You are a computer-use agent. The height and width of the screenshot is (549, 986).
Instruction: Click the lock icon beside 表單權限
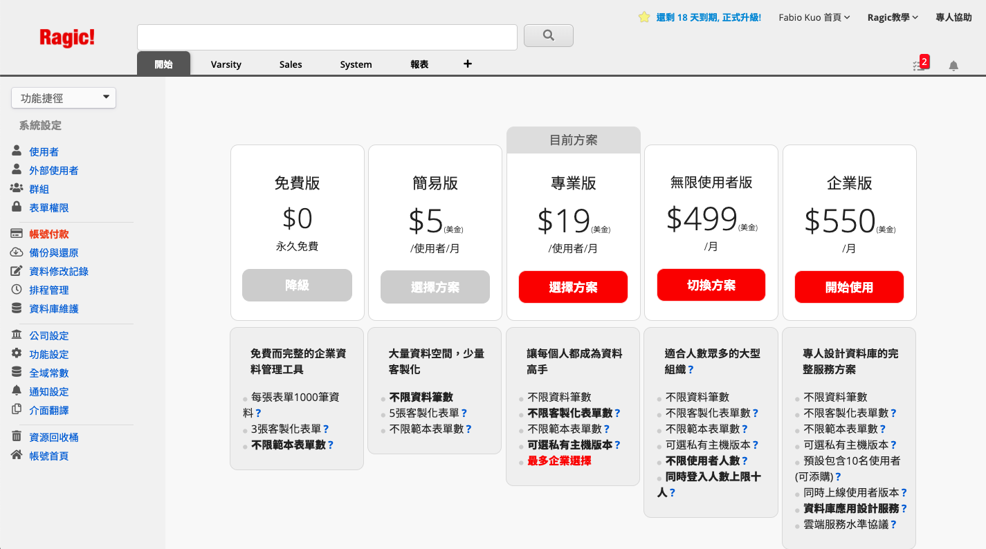[x=17, y=207]
